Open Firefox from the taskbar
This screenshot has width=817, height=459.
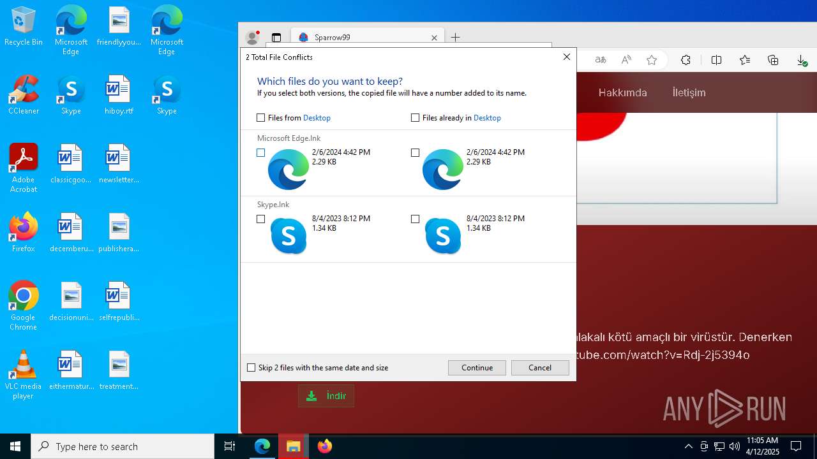pyautogui.click(x=324, y=446)
